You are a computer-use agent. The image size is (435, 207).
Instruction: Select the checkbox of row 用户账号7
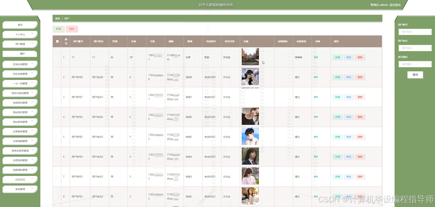[x=56, y=97]
